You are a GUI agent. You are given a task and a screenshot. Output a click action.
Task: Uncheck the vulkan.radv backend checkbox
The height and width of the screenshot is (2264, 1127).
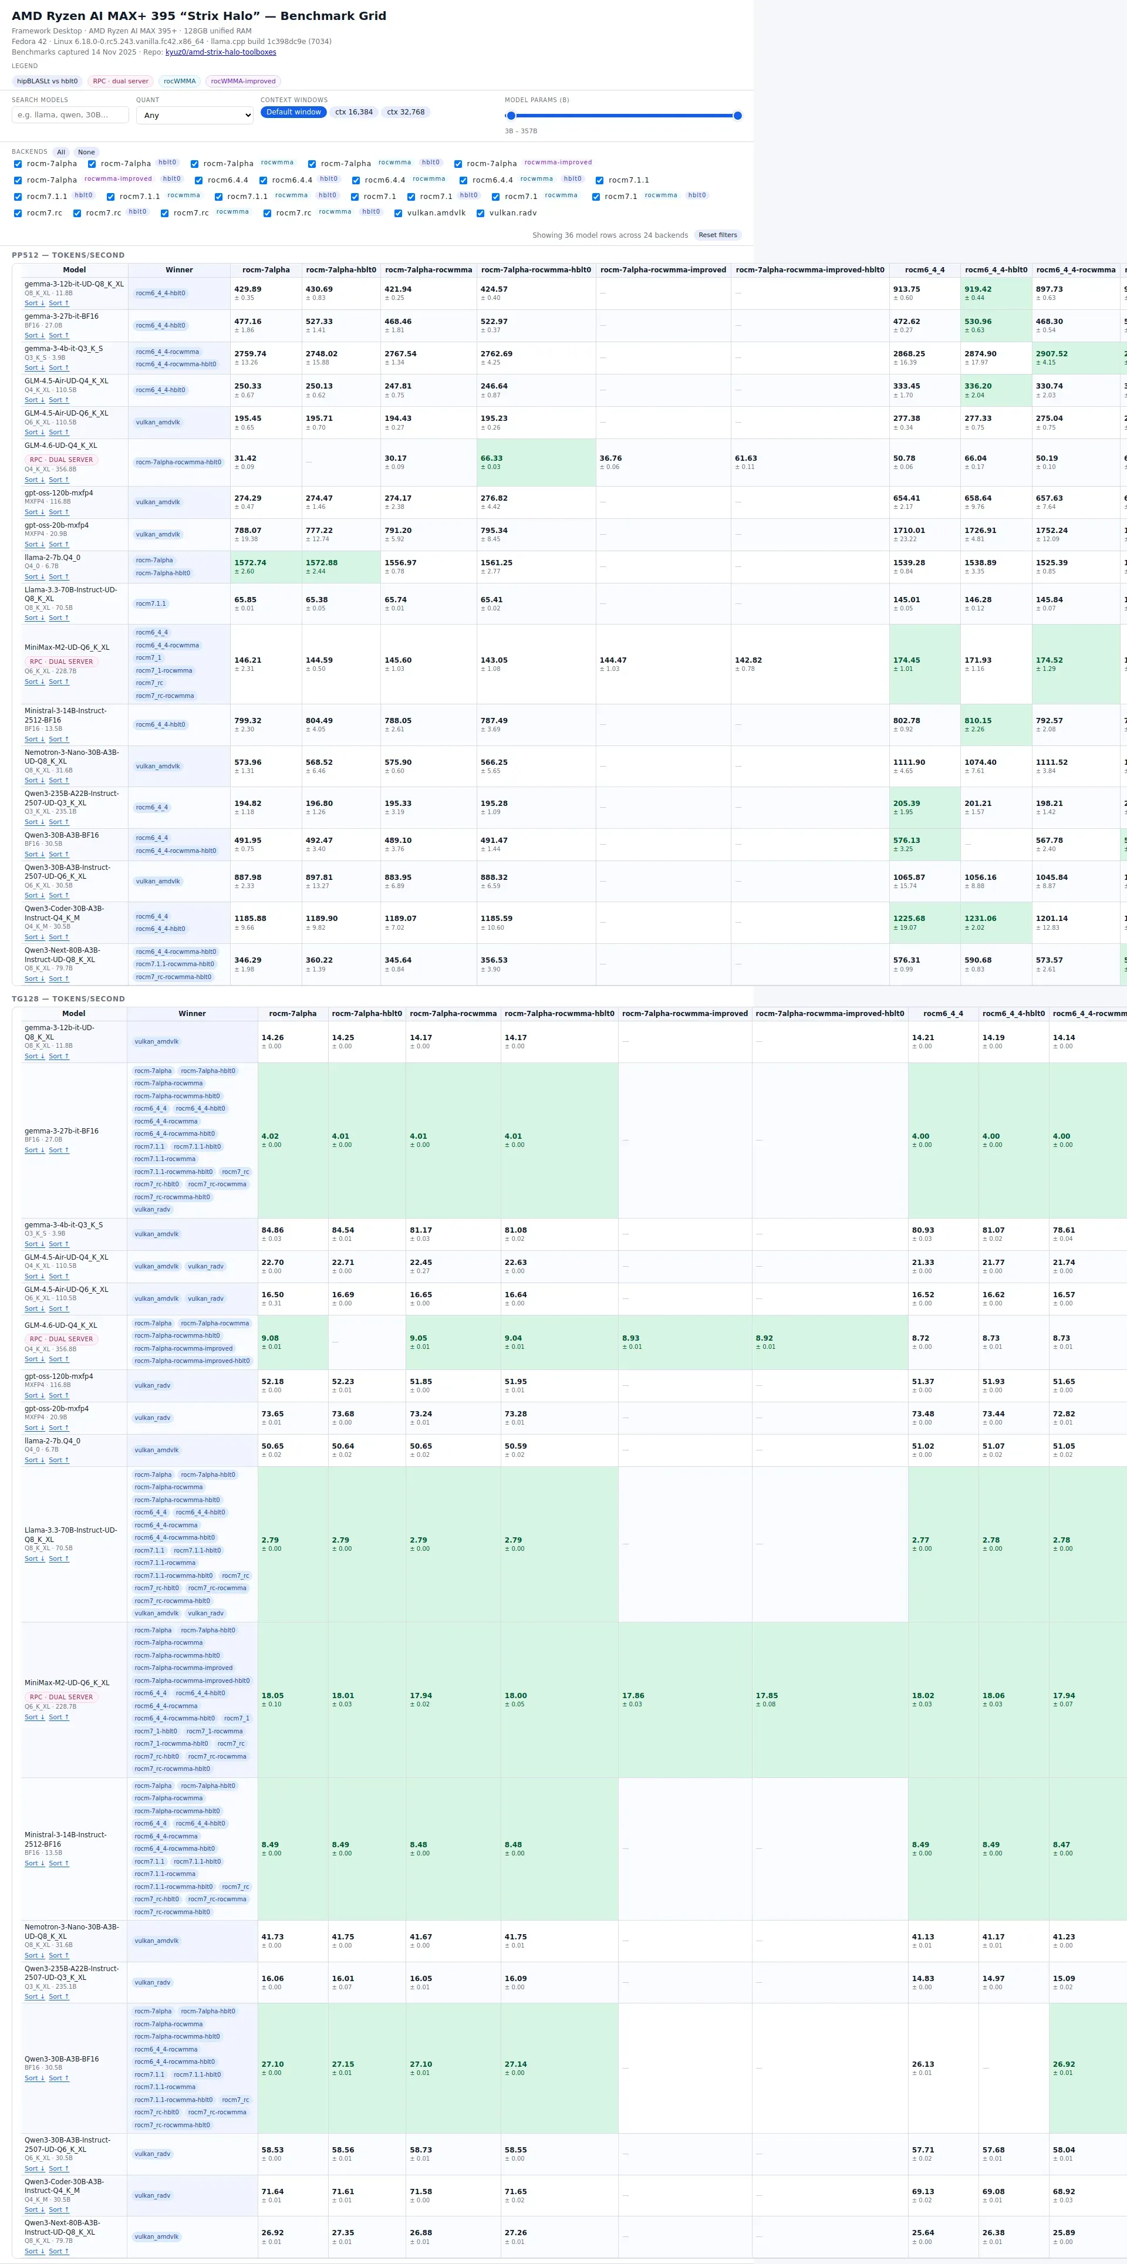[481, 212]
